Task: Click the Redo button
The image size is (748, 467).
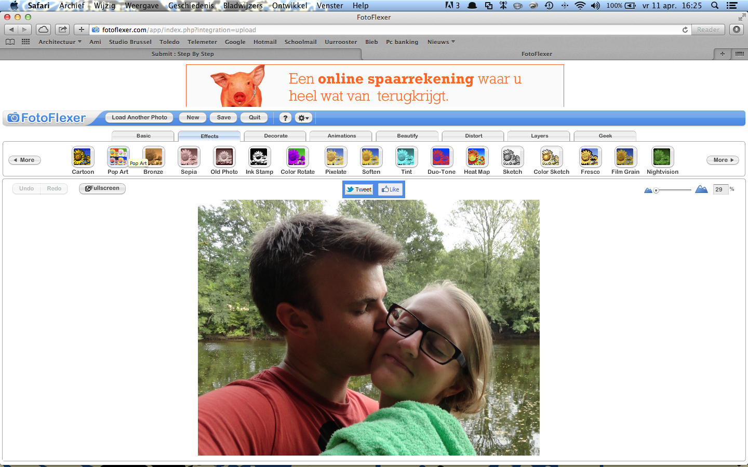Action: coord(54,189)
